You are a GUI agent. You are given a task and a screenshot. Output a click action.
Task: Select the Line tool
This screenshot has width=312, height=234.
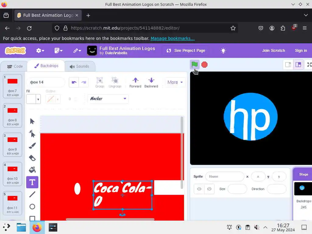point(32,194)
